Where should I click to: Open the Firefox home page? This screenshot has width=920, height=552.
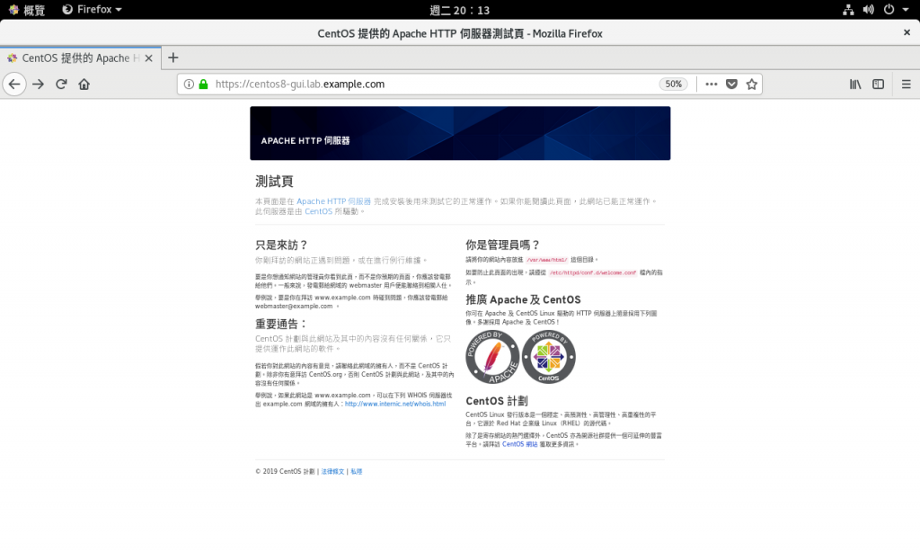click(84, 84)
